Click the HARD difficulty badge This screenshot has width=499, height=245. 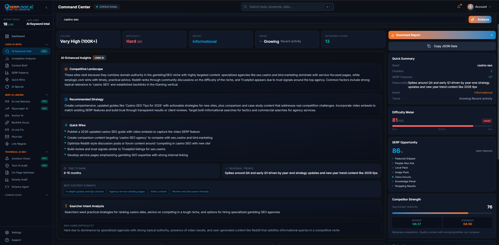(x=487, y=121)
